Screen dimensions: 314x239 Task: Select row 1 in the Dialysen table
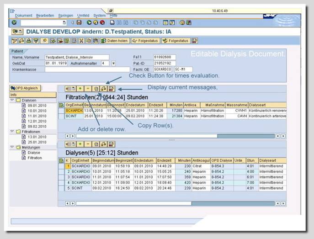click(62, 166)
